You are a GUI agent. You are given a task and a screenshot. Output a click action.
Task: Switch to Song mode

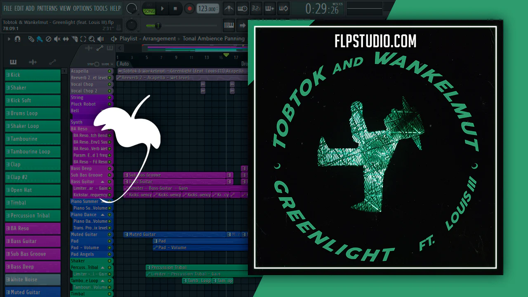tap(149, 11)
